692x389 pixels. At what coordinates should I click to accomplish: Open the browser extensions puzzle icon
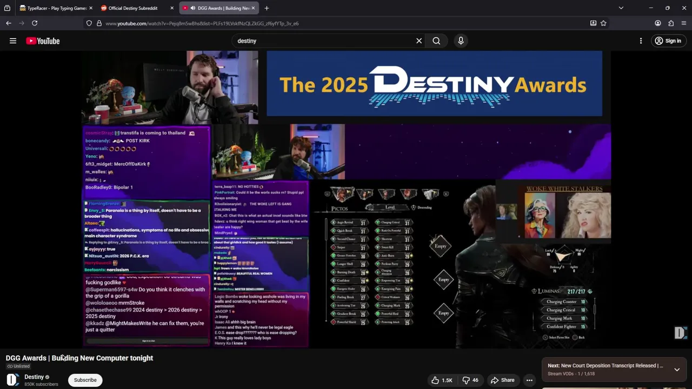click(x=671, y=23)
